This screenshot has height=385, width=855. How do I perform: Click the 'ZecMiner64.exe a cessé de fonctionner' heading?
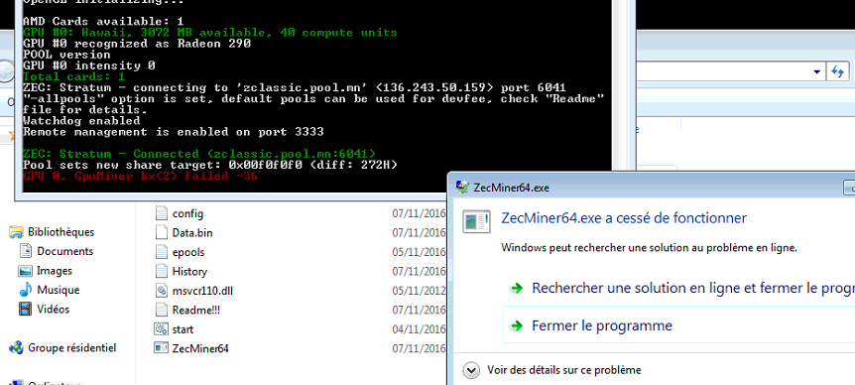[623, 218]
